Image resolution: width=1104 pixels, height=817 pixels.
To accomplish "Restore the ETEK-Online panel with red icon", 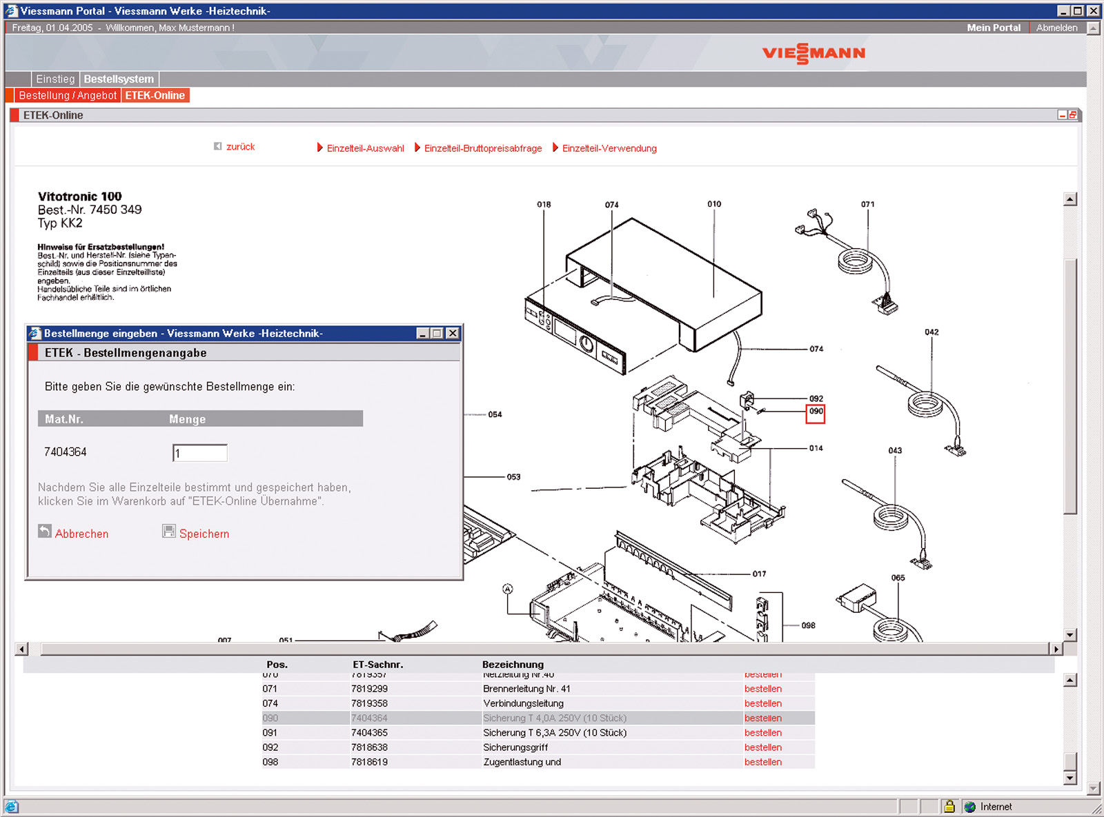I will 1072,115.
